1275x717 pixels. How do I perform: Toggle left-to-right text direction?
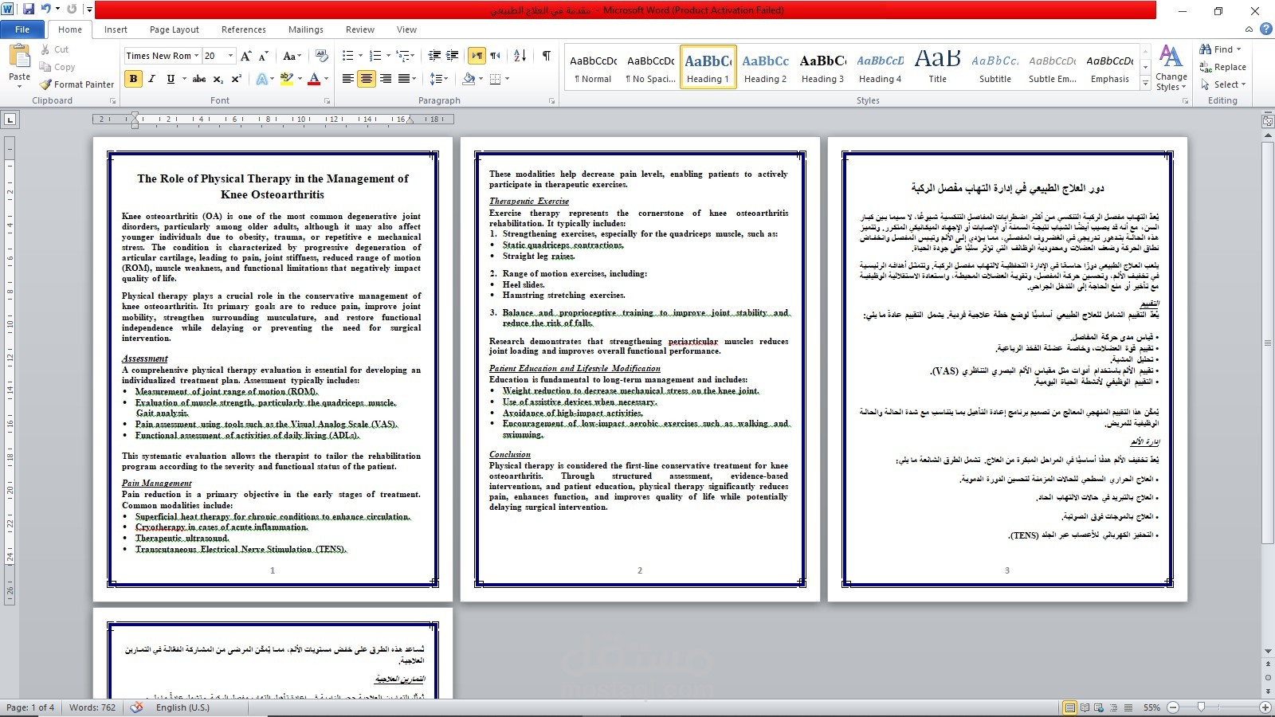point(477,56)
